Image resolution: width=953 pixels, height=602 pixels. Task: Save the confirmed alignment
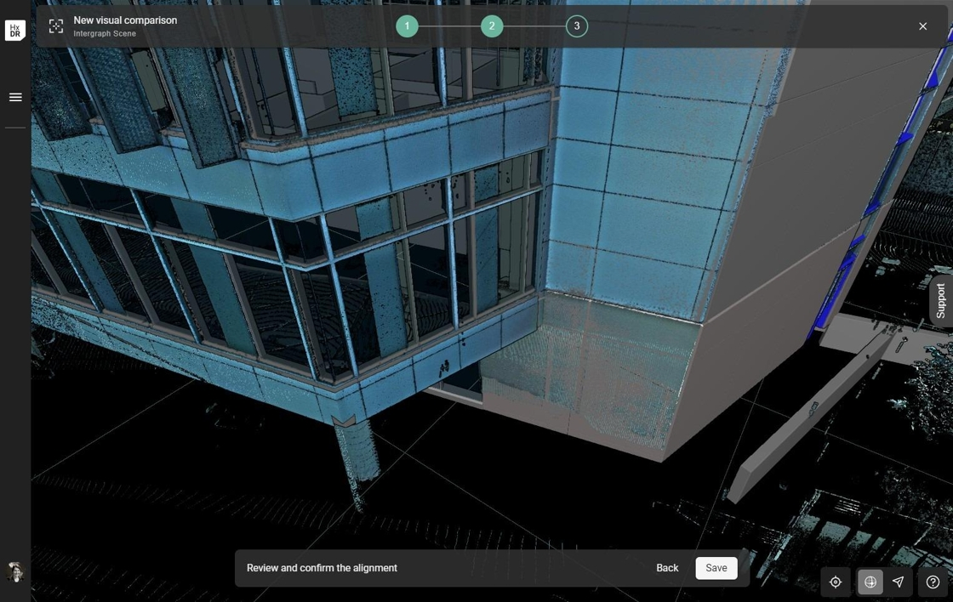(x=716, y=568)
